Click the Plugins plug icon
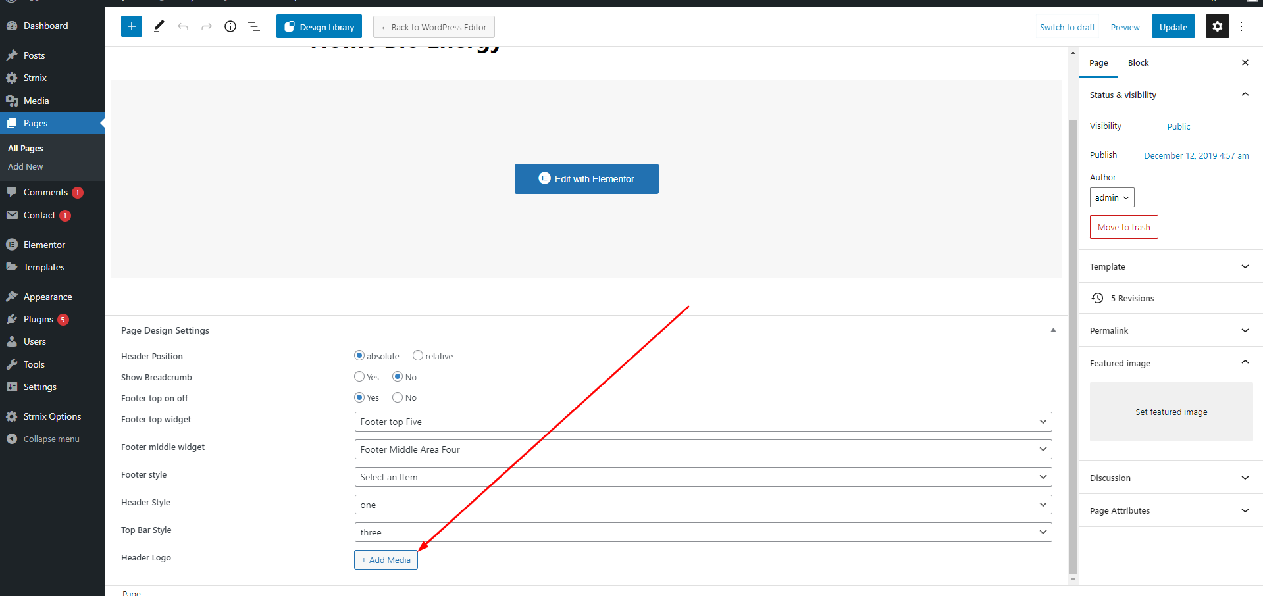1263x596 pixels. coord(12,319)
